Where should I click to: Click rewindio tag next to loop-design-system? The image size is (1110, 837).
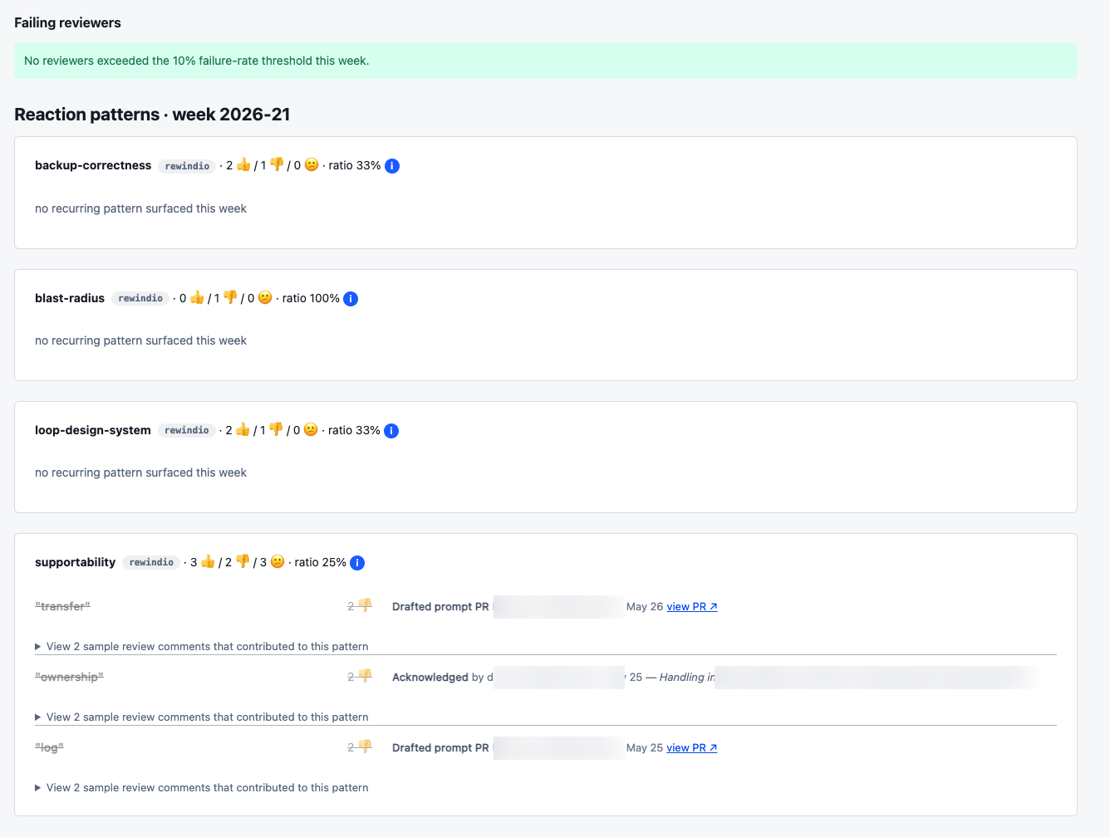point(187,430)
